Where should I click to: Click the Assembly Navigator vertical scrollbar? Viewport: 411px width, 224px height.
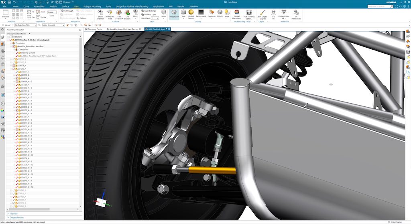click(x=80, y=81)
